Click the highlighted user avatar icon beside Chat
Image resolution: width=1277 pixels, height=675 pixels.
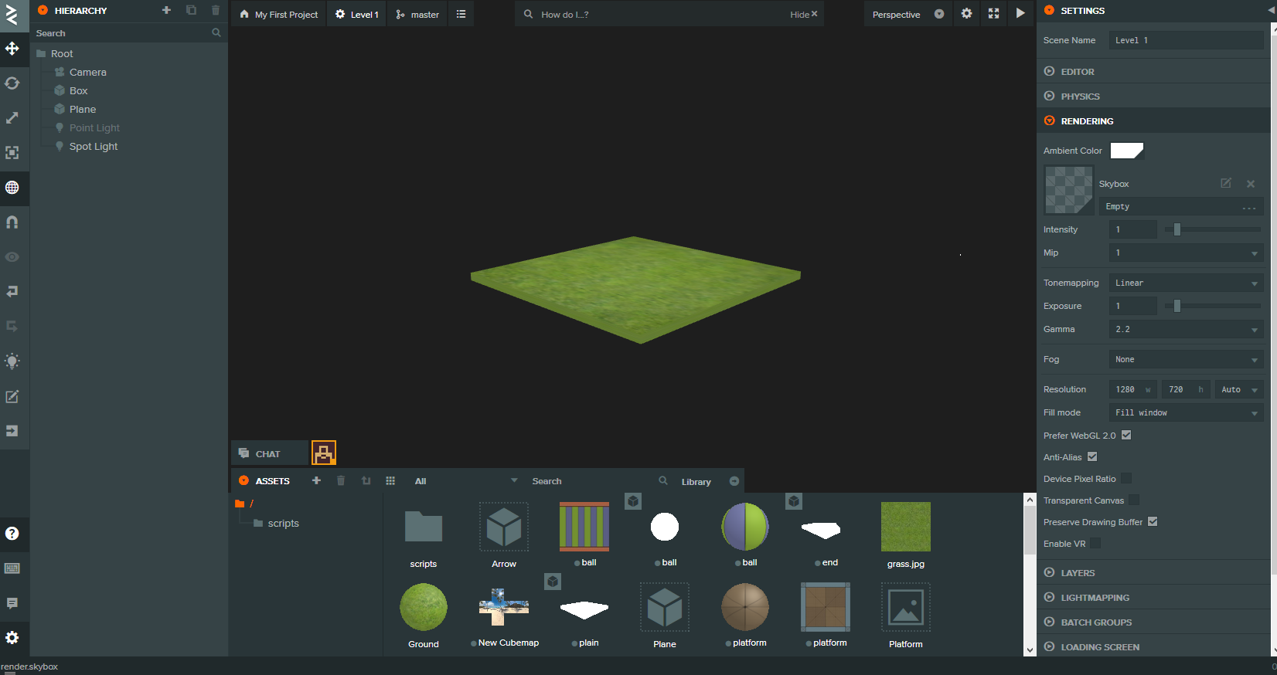tap(324, 453)
